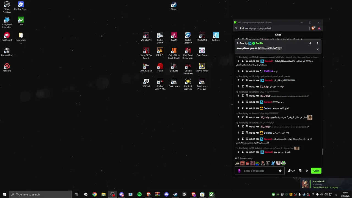
Task: Open Google Chrome from the taskbar
Action: 95,194
